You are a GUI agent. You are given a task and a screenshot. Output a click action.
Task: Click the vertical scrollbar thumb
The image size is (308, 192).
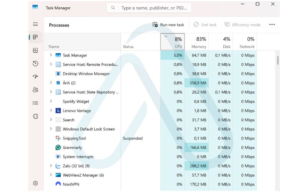[x=278, y=60]
